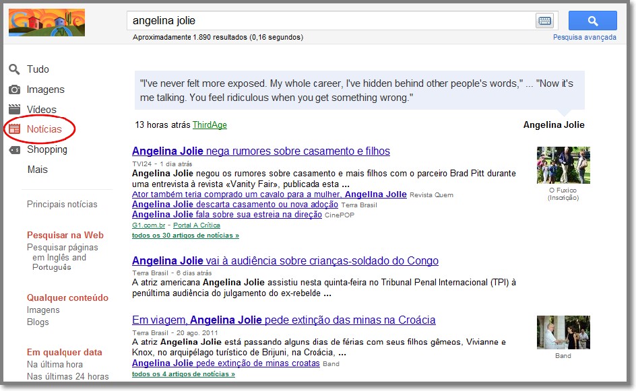Click the 'Terra Brasil - 20 ago. 2011' source line
636x391 pixels.
[175, 332]
